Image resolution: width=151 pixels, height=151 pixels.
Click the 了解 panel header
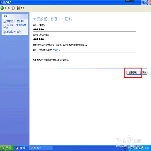15,16
